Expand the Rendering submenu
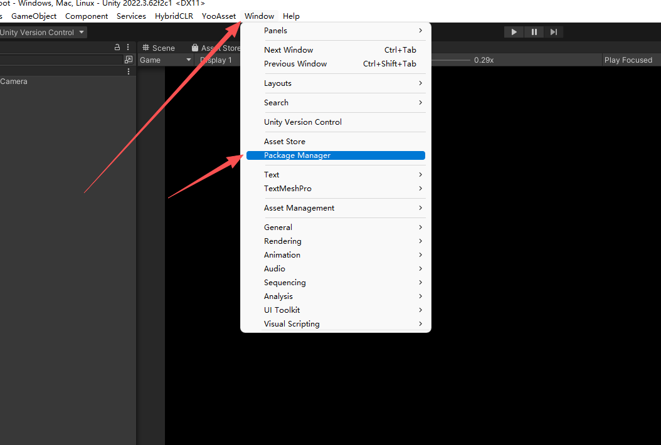 tap(336, 241)
